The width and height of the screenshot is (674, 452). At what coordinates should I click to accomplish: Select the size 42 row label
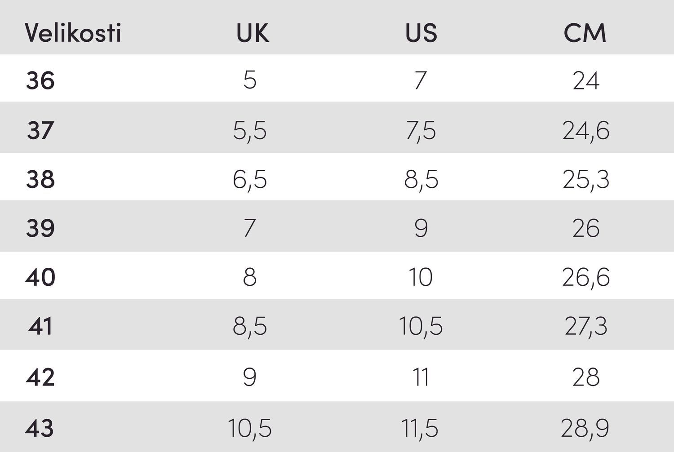40,377
